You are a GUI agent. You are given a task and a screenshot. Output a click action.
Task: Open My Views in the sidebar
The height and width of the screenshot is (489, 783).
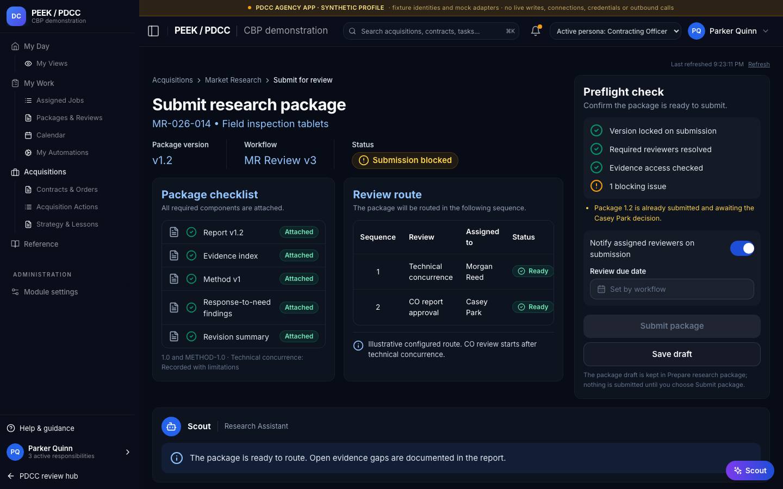tap(52, 64)
